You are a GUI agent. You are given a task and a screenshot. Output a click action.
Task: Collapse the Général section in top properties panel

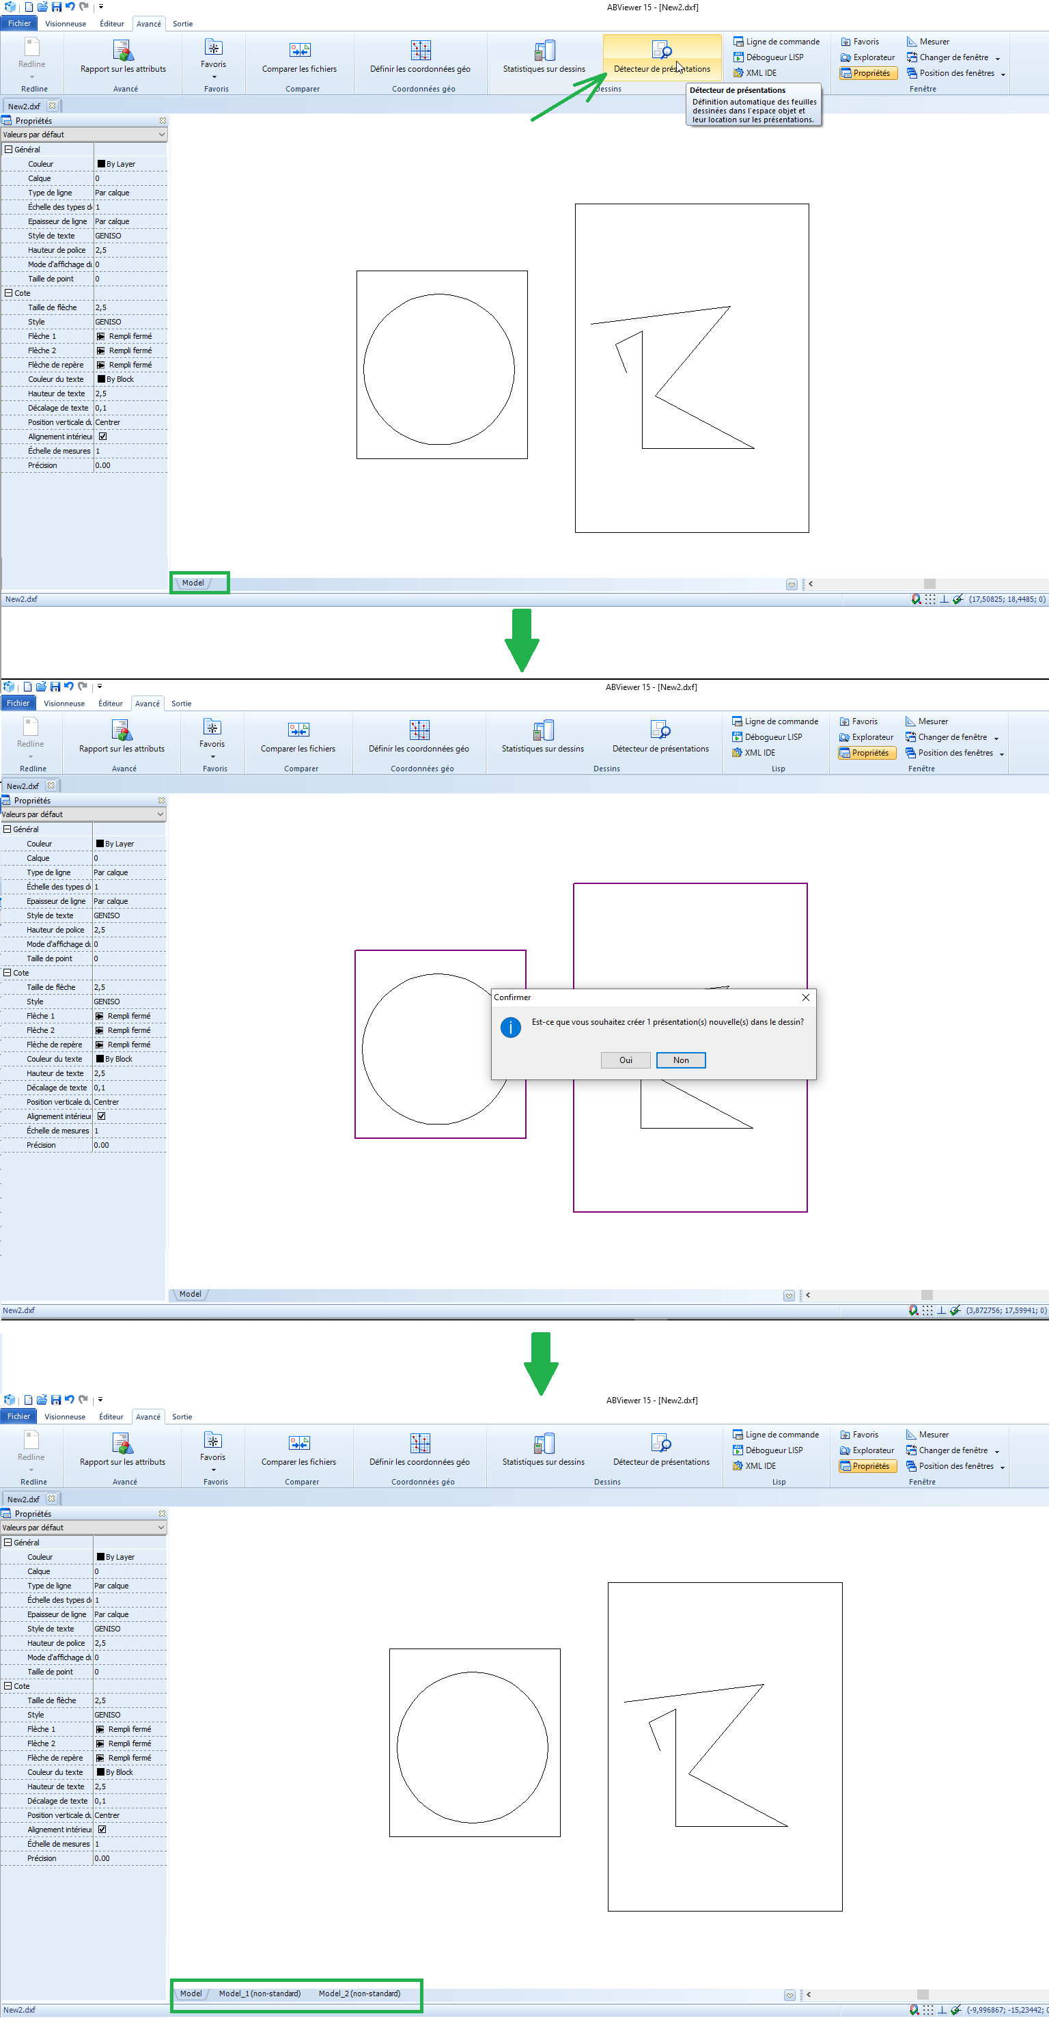[x=9, y=150]
